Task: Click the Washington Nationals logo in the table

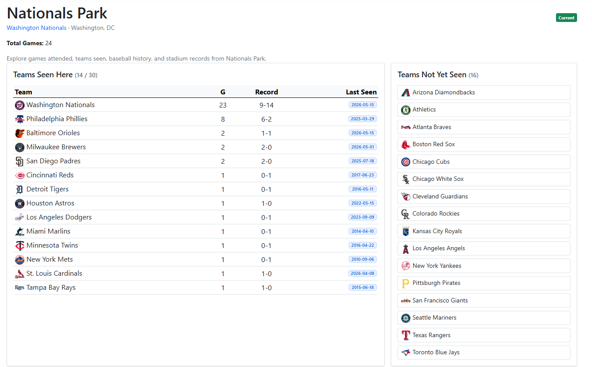Action: coord(19,105)
